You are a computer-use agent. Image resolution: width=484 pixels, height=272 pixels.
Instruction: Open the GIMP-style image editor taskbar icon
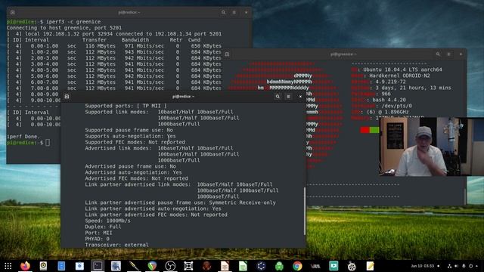[x=116, y=266]
